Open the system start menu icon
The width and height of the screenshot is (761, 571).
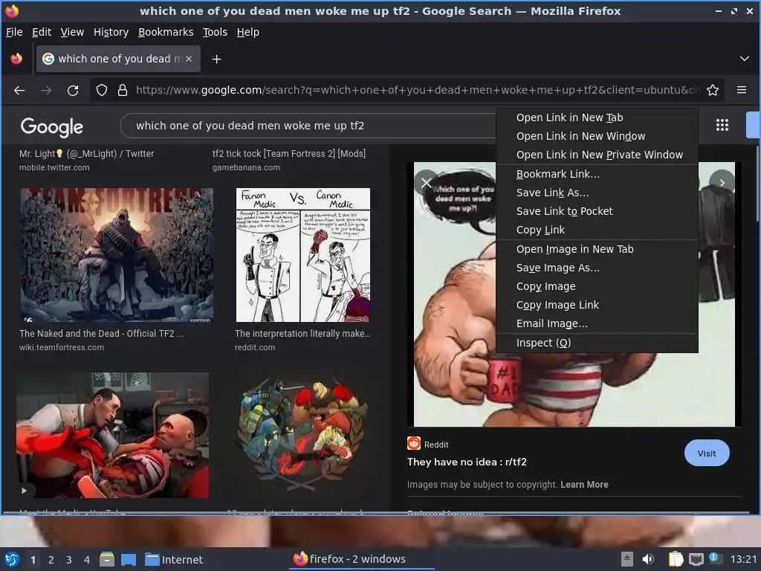(x=11, y=559)
